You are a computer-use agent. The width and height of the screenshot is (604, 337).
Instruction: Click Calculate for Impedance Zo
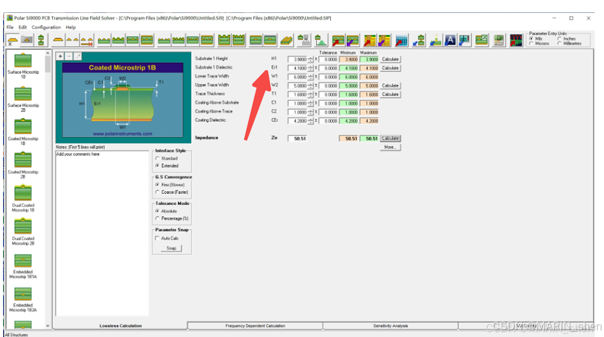tap(390, 138)
